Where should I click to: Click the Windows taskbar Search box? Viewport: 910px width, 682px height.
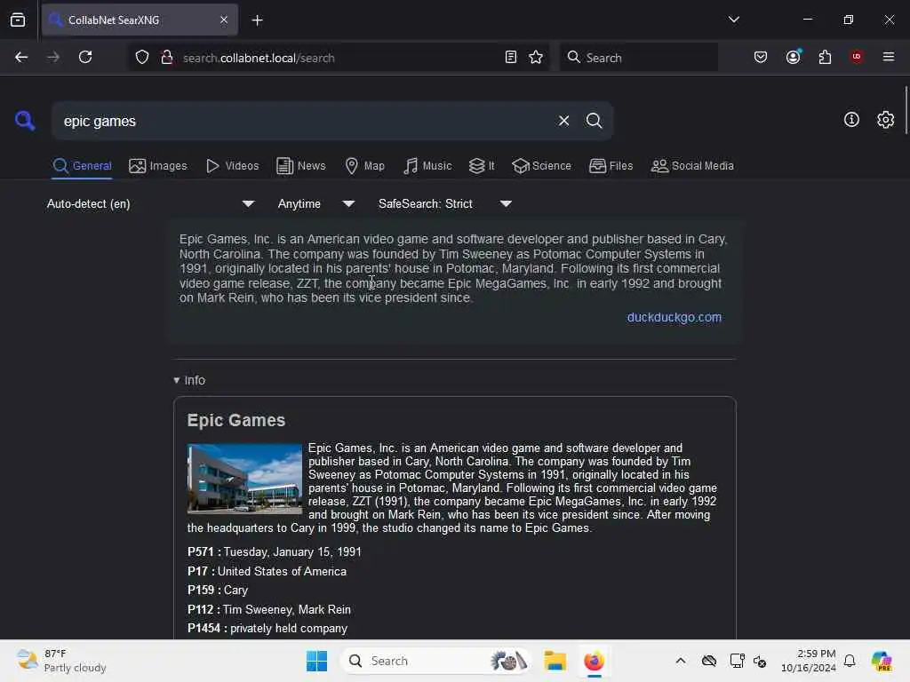[437, 661]
